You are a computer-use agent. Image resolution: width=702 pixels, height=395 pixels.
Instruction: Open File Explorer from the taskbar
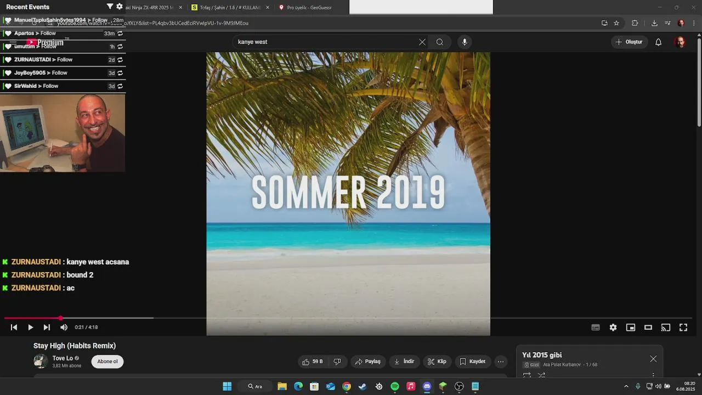(x=282, y=386)
